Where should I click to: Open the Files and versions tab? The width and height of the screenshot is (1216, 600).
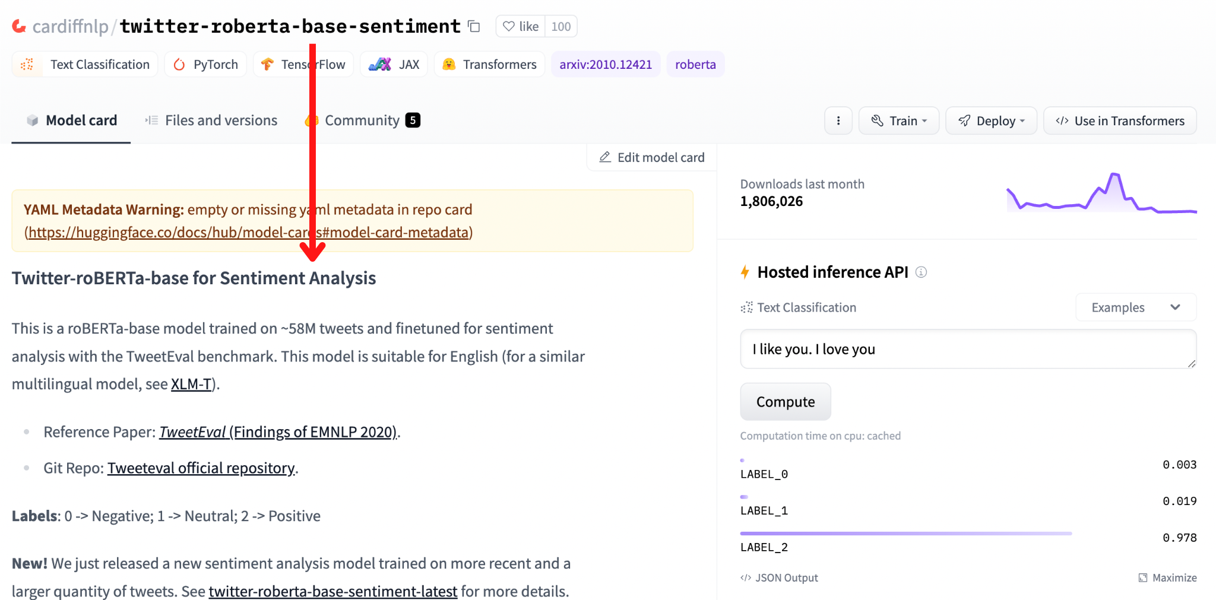click(211, 120)
